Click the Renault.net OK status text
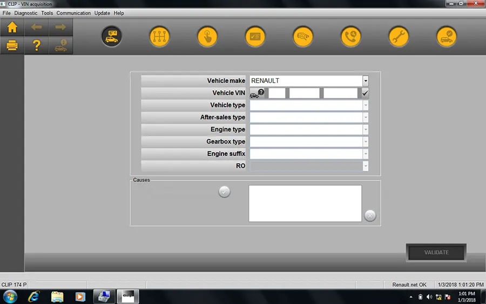 (409, 285)
